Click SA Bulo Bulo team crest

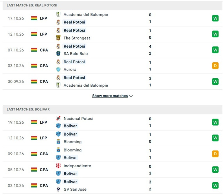(58, 53)
